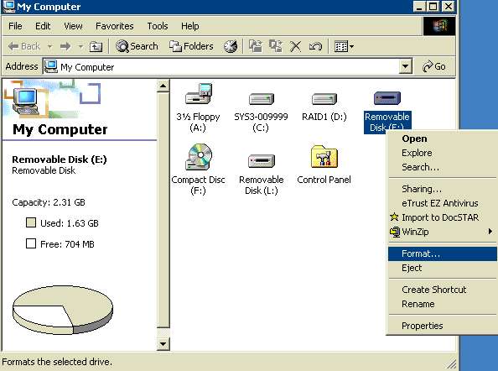Select the 3½ Floppy (A:) drive icon
Image resolution: width=498 pixels, height=371 pixels.
[198, 94]
